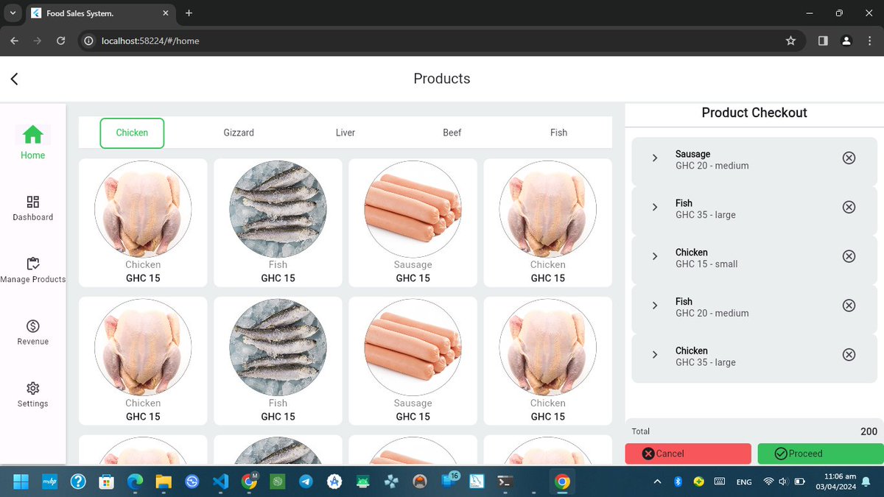Show hidden system tray icons
The image size is (884, 497).
657,482
